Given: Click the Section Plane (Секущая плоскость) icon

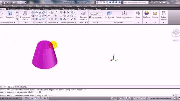Looking at the screenshot, I should coord(83,13).
